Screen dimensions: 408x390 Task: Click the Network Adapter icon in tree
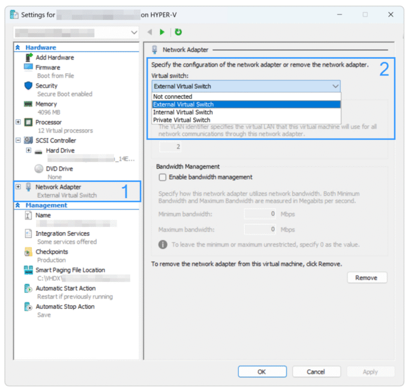click(28, 187)
